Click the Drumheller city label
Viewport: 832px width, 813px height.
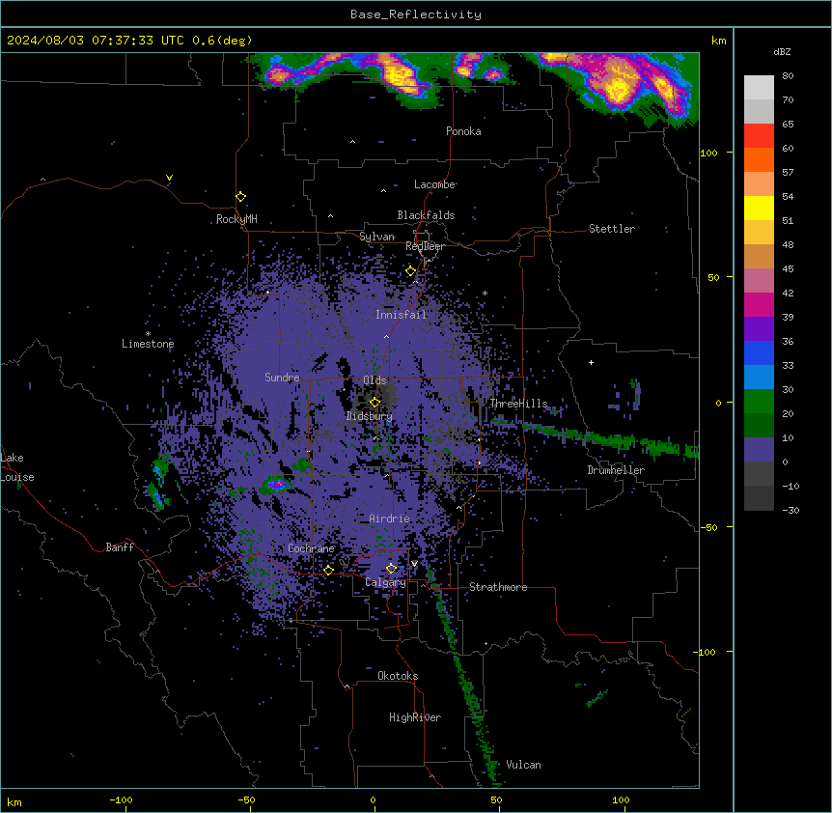[616, 470]
